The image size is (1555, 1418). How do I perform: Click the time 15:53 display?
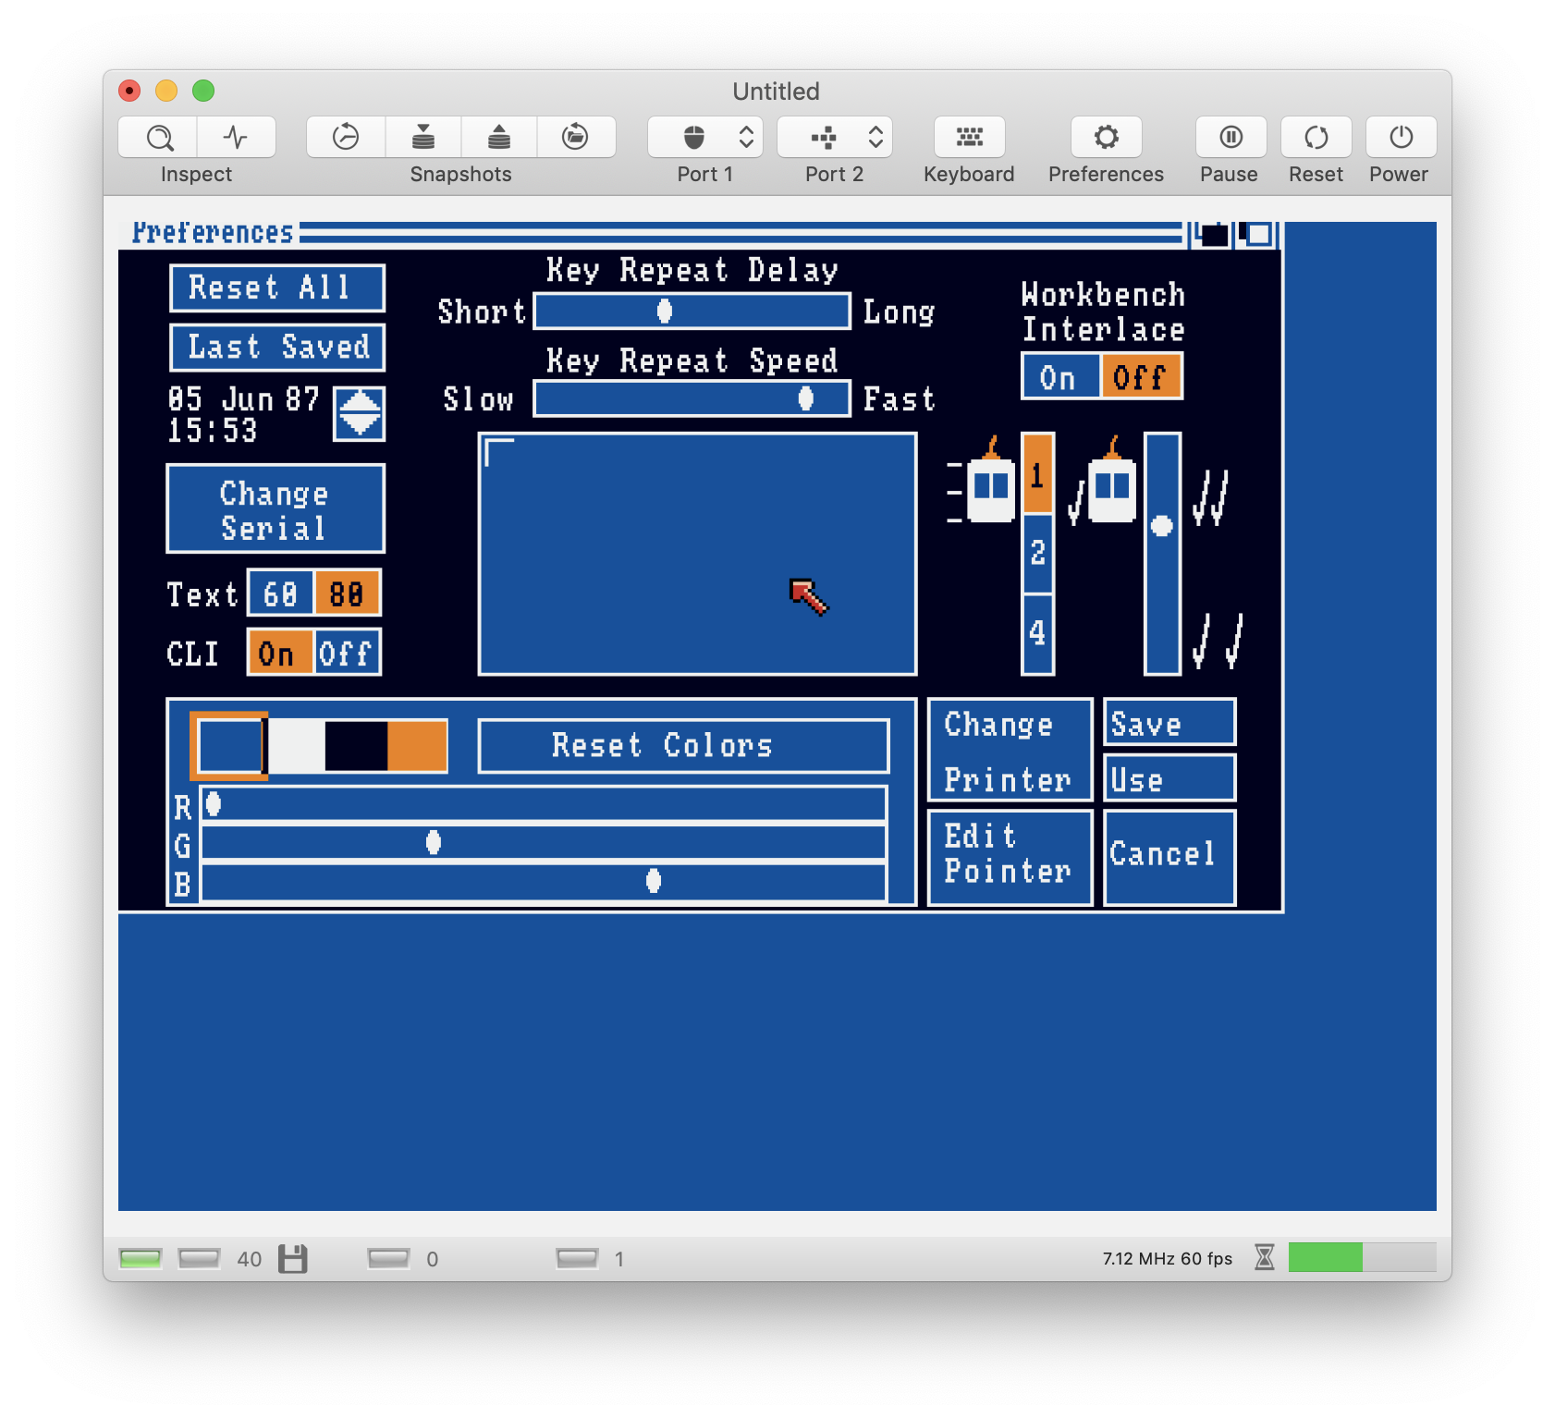tap(213, 431)
